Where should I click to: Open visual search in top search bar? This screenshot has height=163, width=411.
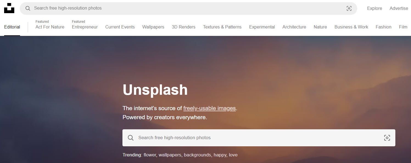[x=349, y=8]
